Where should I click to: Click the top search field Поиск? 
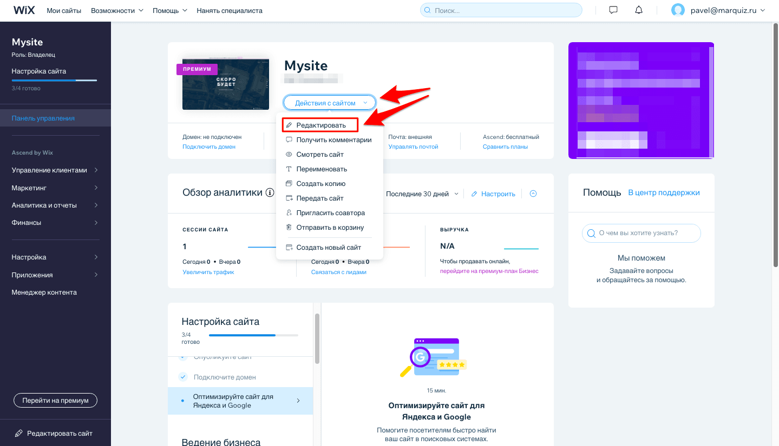click(x=501, y=10)
